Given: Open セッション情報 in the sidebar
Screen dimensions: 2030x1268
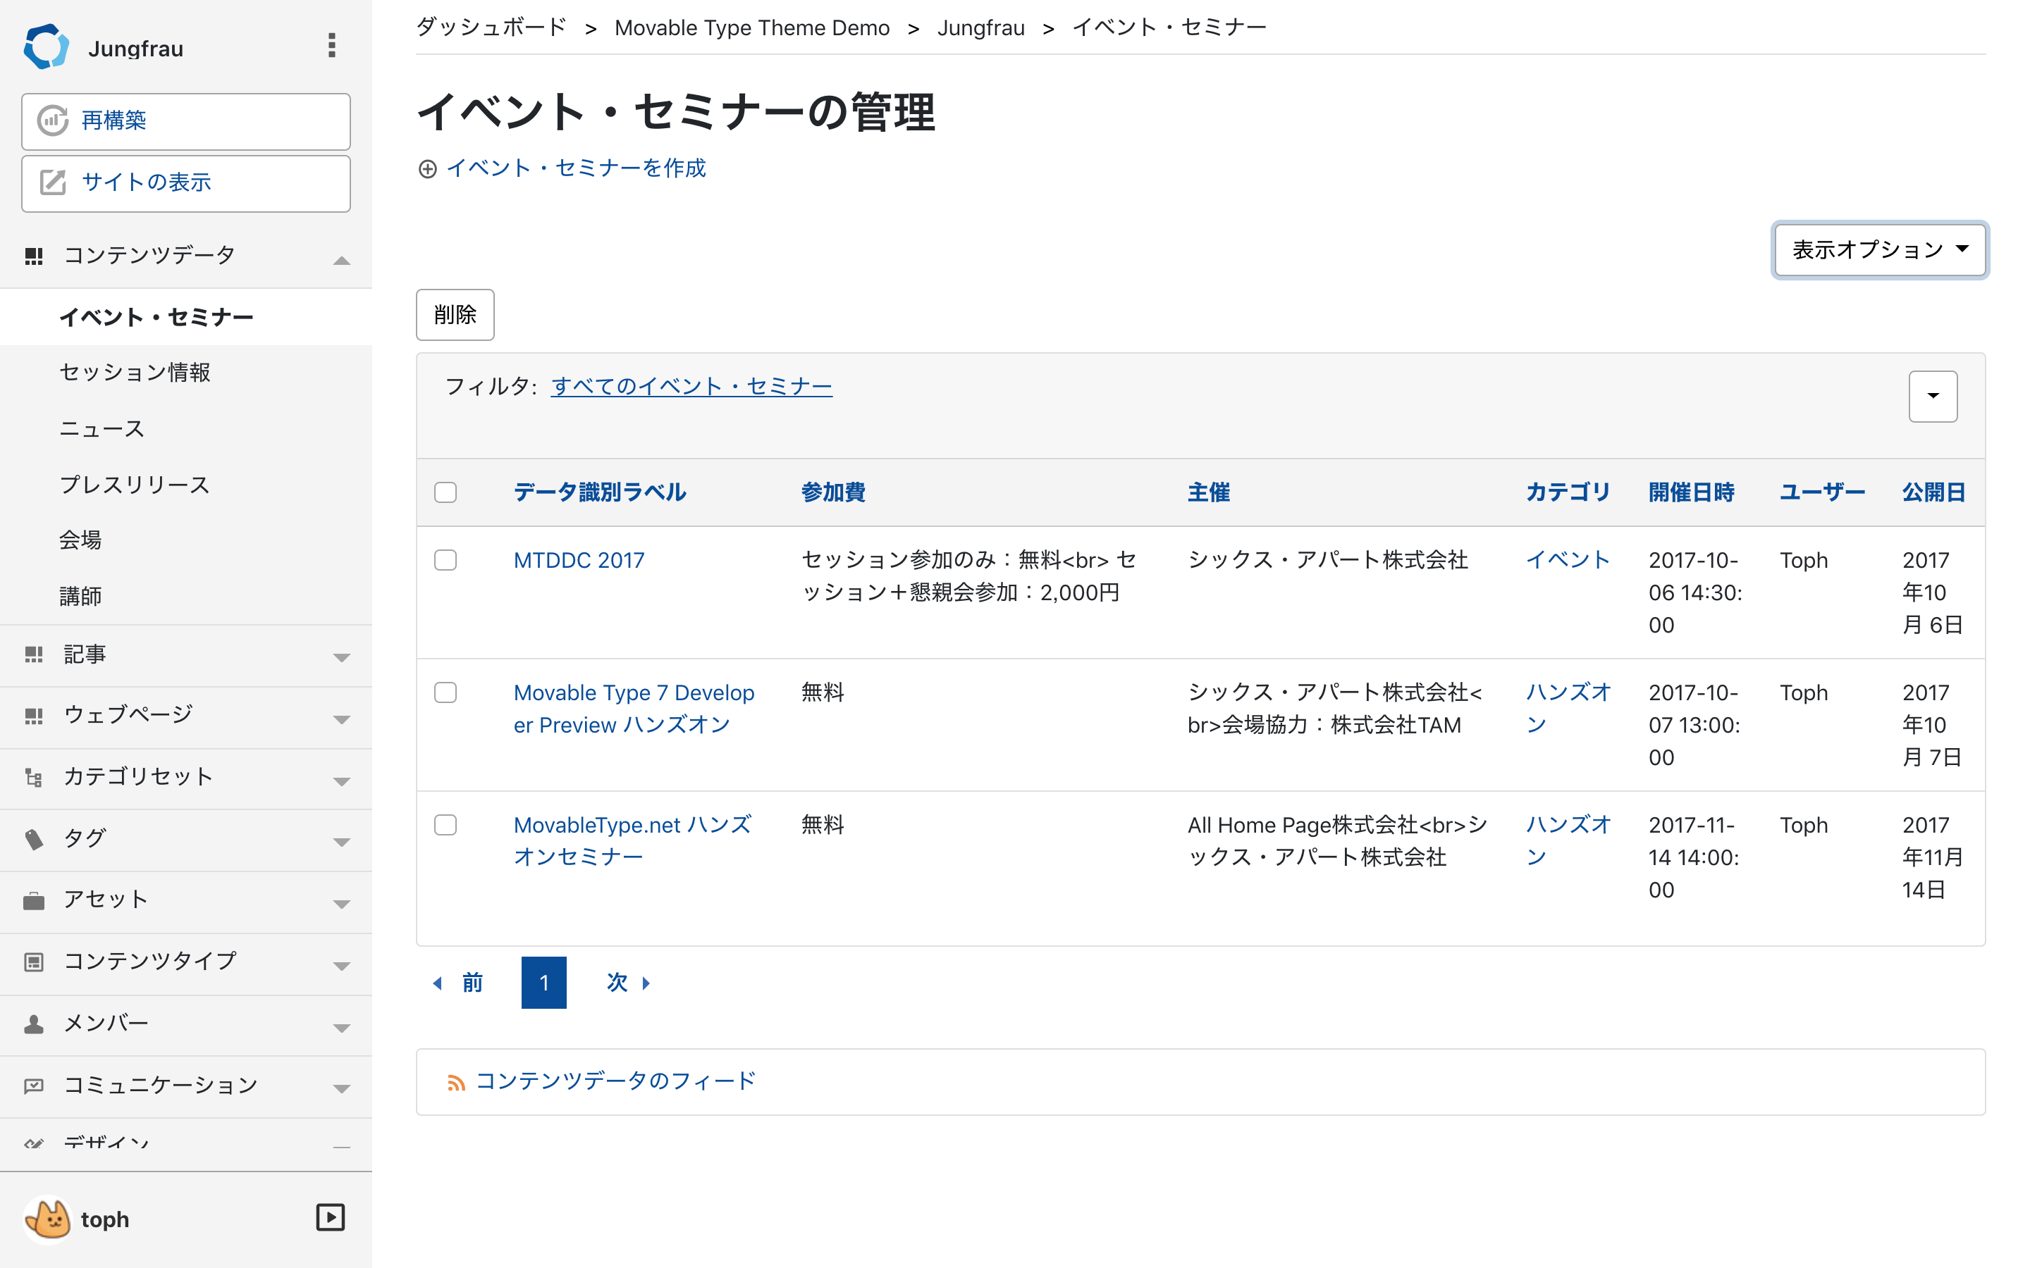Looking at the screenshot, I should 135,373.
